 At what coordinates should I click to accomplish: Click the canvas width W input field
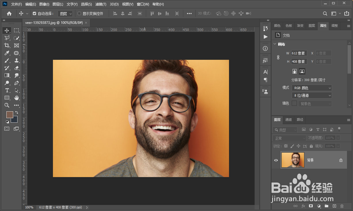(x=299, y=53)
